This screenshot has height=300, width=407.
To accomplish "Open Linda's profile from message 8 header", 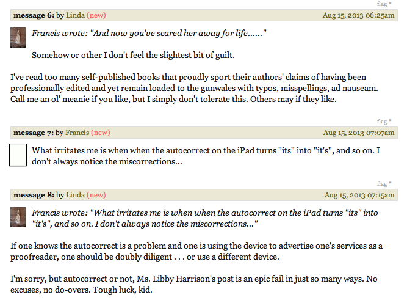I will [75, 195].
